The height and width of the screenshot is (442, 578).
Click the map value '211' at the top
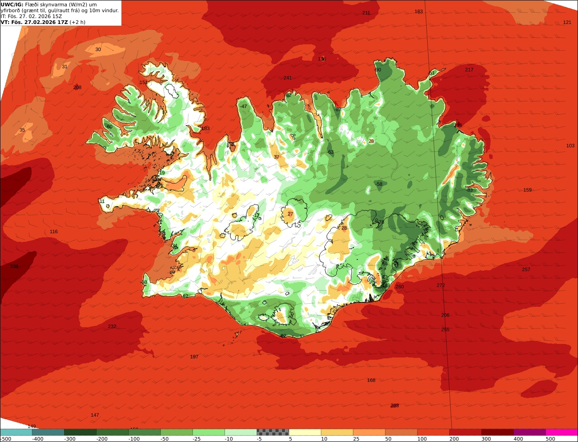pyautogui.click(x=366, y=13)
